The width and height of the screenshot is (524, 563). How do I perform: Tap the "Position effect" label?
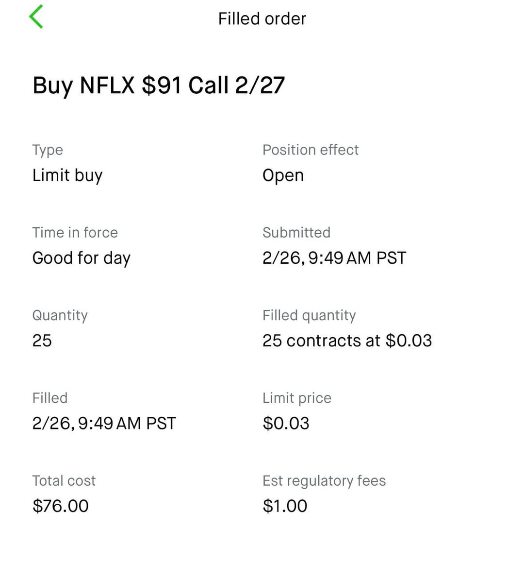[311, 150]
